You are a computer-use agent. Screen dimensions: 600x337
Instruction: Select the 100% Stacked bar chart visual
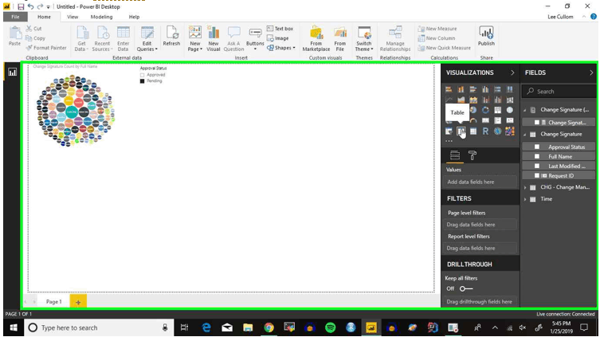point(497,89)
